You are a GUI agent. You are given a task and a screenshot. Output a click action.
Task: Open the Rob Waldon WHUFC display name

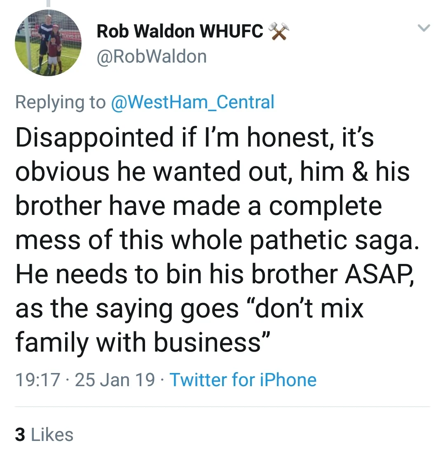tap(180, 32)
